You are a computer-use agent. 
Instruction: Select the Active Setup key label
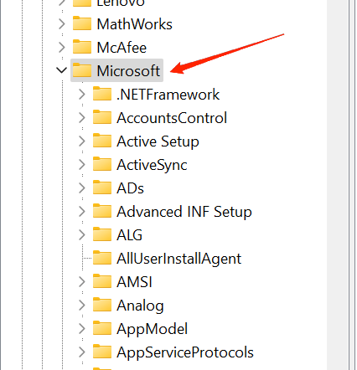tap(158, 141)
